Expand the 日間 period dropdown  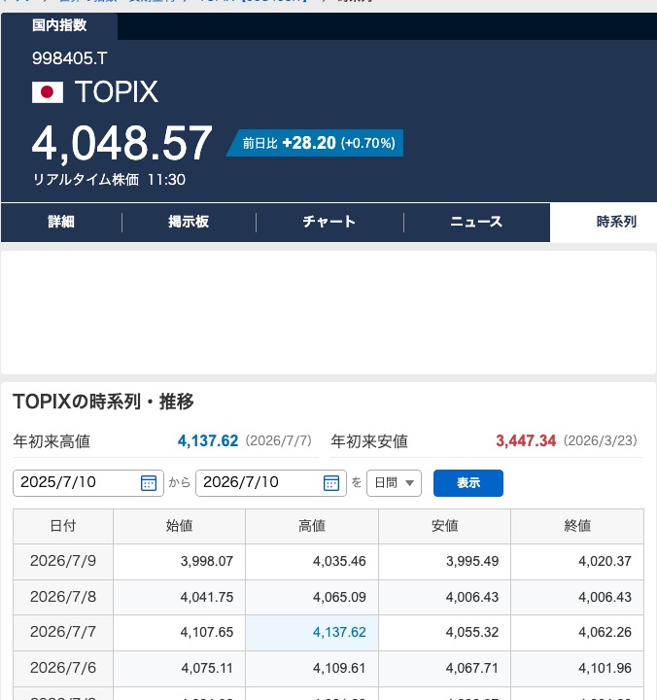coord(395,483)
